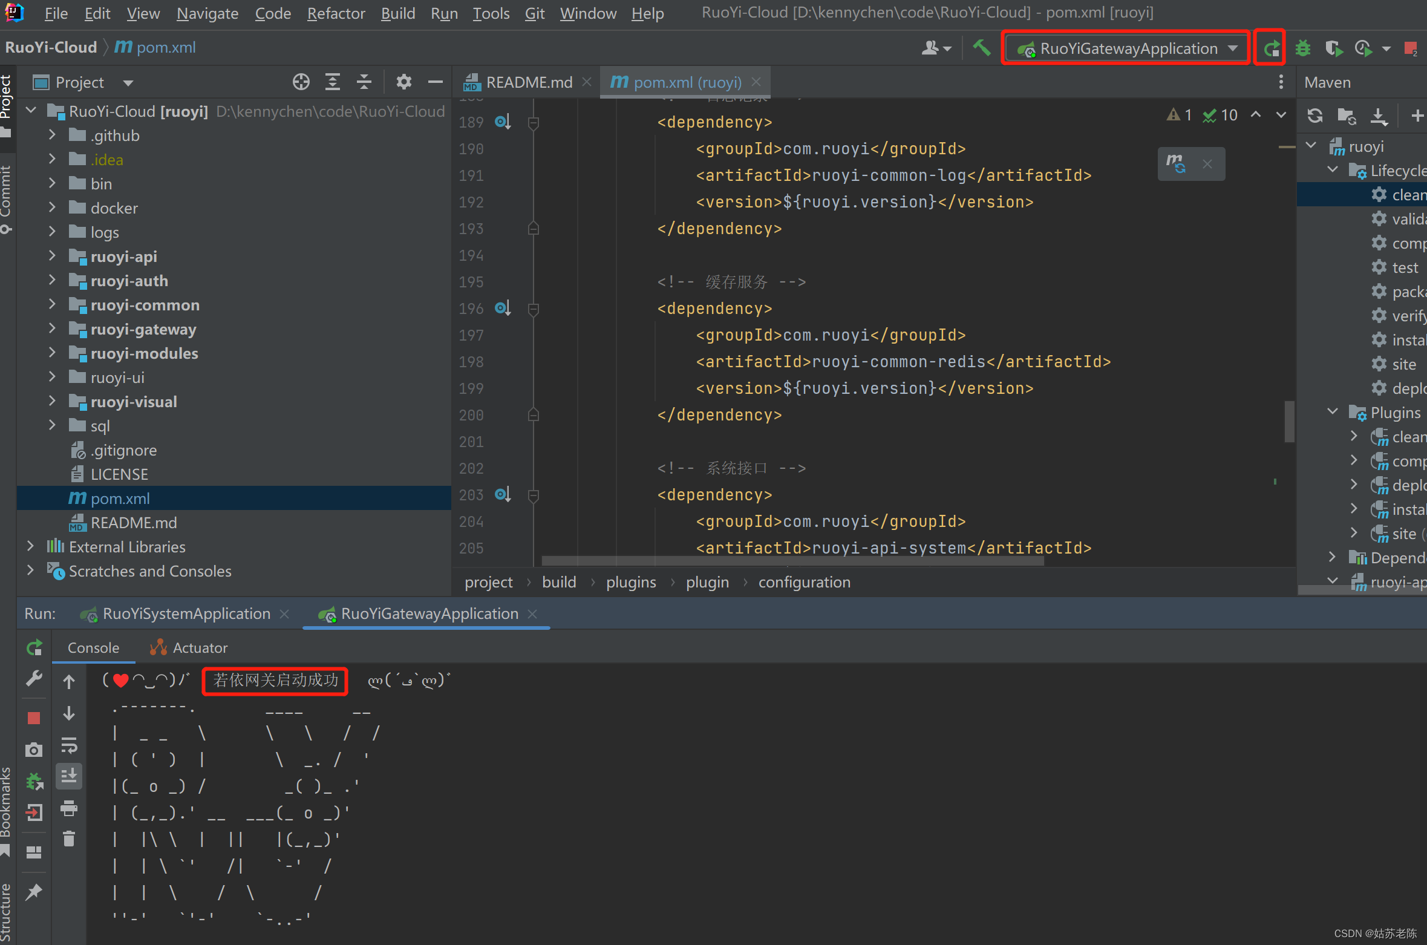Click the editor horizontal scrollbar
Image resolution: width=1427 pixels, height=945 pixels.
(792, 561)
